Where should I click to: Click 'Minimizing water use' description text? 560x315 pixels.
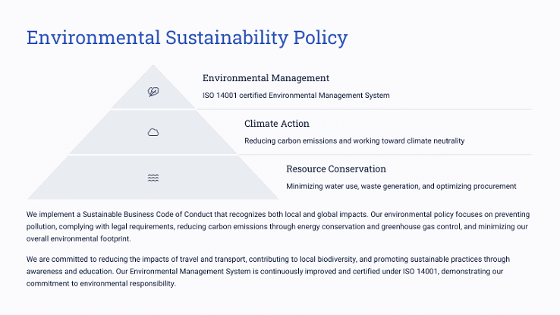pyautogui.click(x=401, y=186)
